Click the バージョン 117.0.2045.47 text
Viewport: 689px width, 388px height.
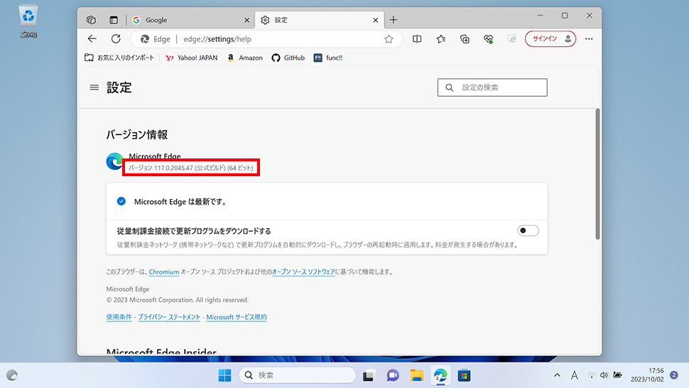coord(190,168)
